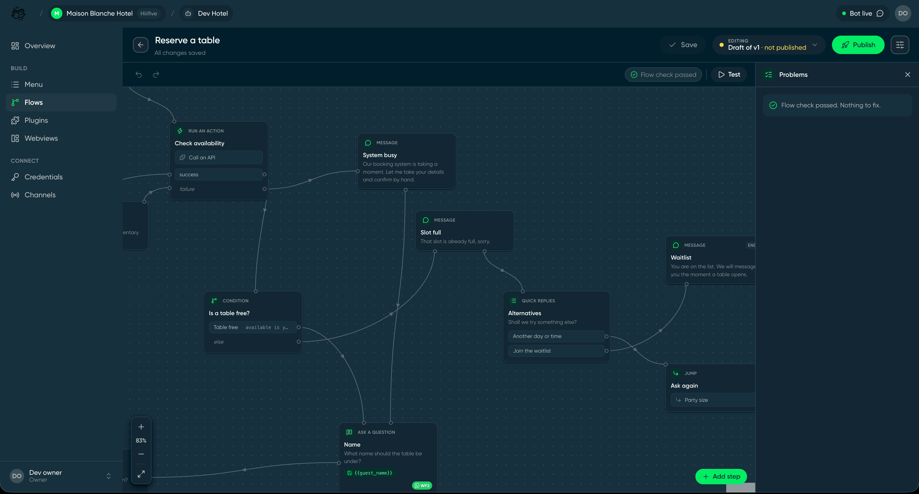Click the undo arrow icon
The image size is (919, 494).
coord(139,75)
